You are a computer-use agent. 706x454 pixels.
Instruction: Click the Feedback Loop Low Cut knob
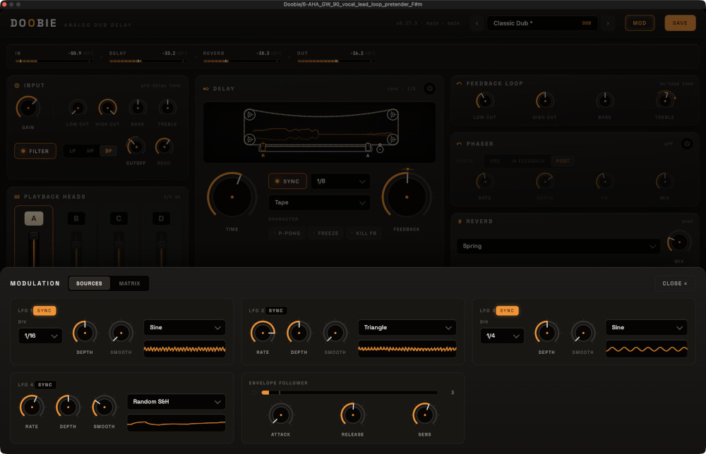(x=484, y=101)
